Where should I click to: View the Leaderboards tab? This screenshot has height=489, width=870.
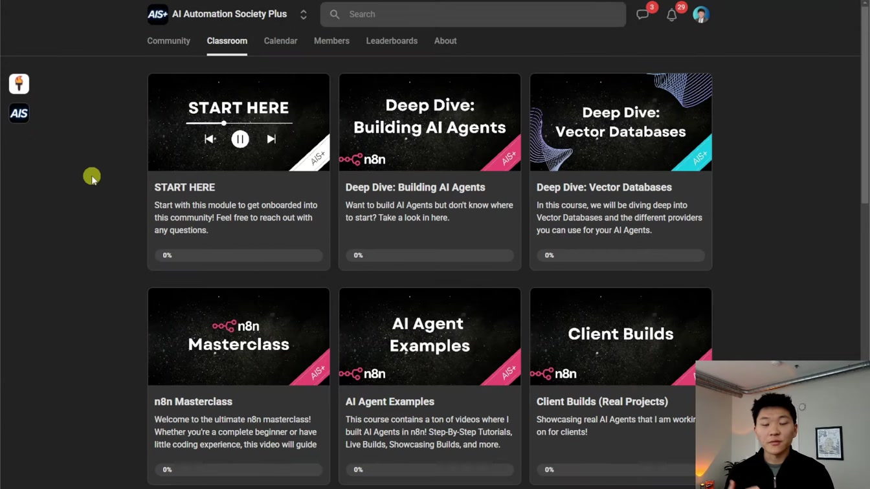pyautogui.click(x=392, y=41)
